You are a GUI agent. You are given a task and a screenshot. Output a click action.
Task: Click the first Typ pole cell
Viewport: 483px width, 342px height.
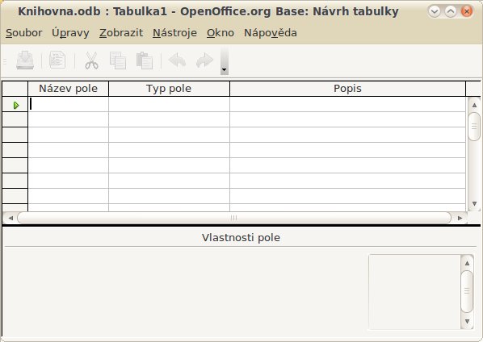point(169,105)
